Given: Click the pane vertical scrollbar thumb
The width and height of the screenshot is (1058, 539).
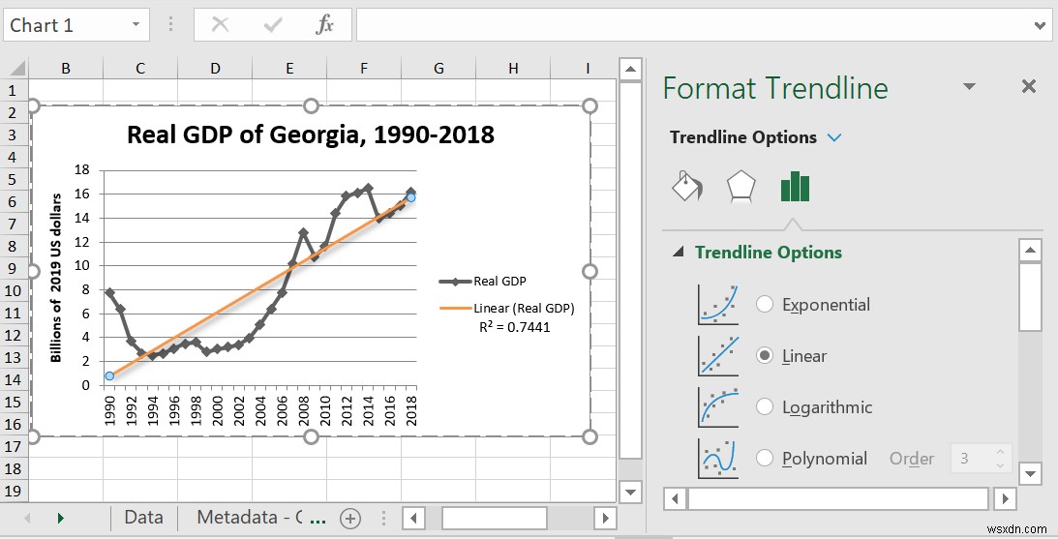Looking at the screenshot, I should 1030,297.
